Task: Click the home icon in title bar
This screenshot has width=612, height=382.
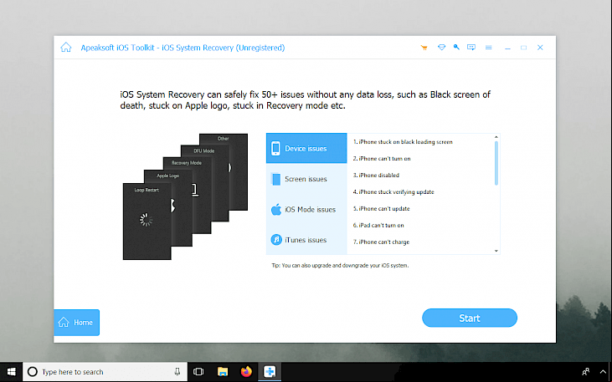Action: coord(66,48)
